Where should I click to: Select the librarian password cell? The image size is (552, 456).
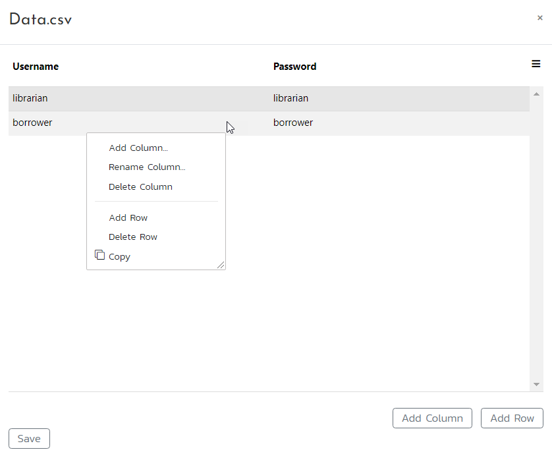tap(291, 99)
